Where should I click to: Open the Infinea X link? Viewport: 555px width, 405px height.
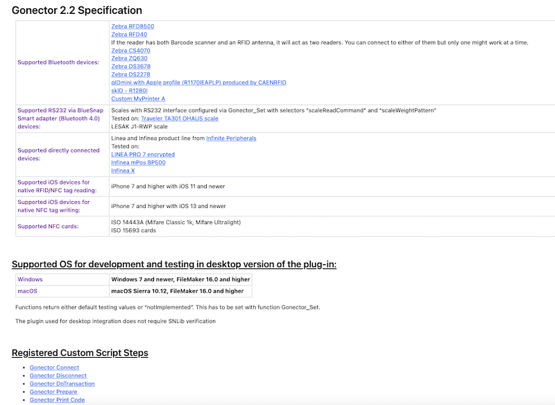(x=123, y=171)
